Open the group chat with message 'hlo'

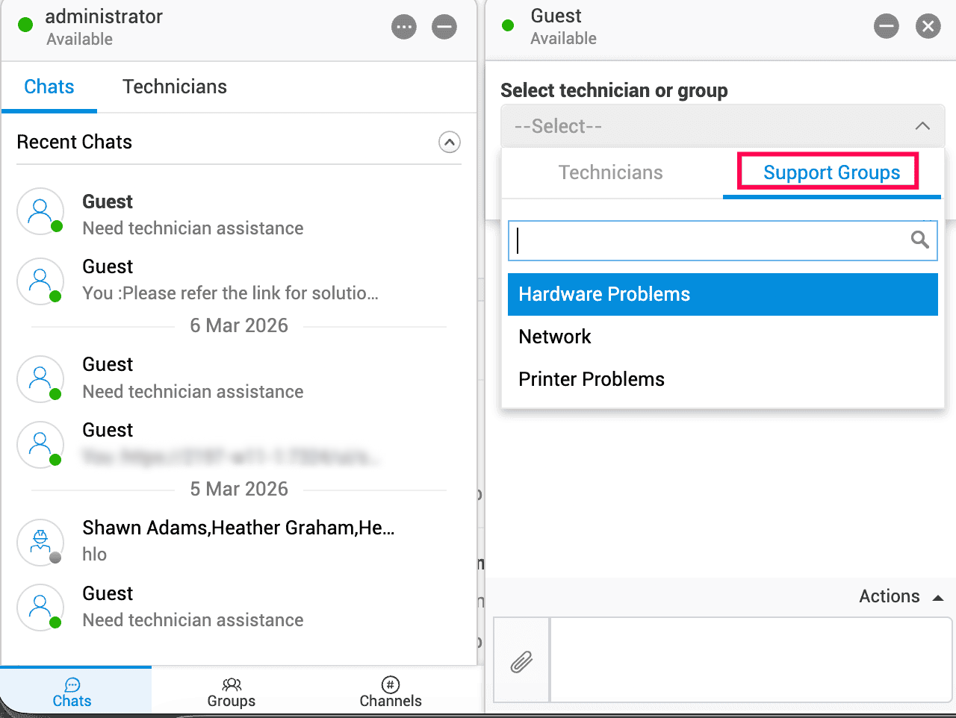point(239,541)
